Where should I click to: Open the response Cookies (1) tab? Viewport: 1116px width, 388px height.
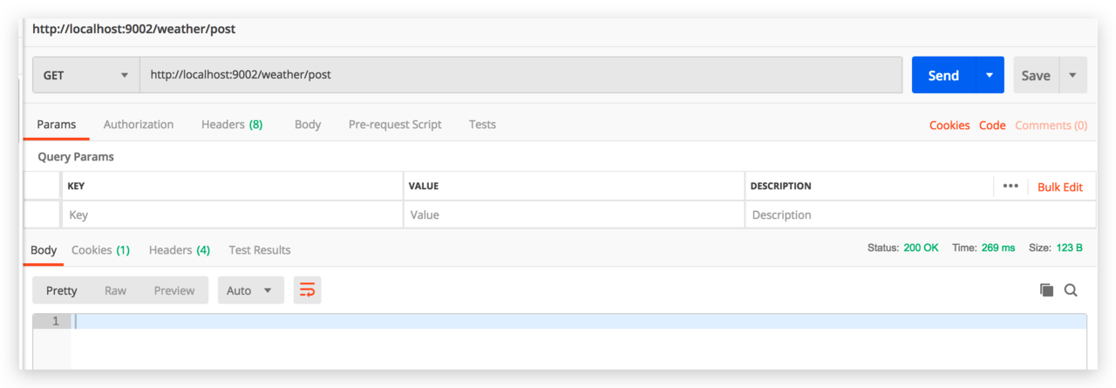point(100,250)
